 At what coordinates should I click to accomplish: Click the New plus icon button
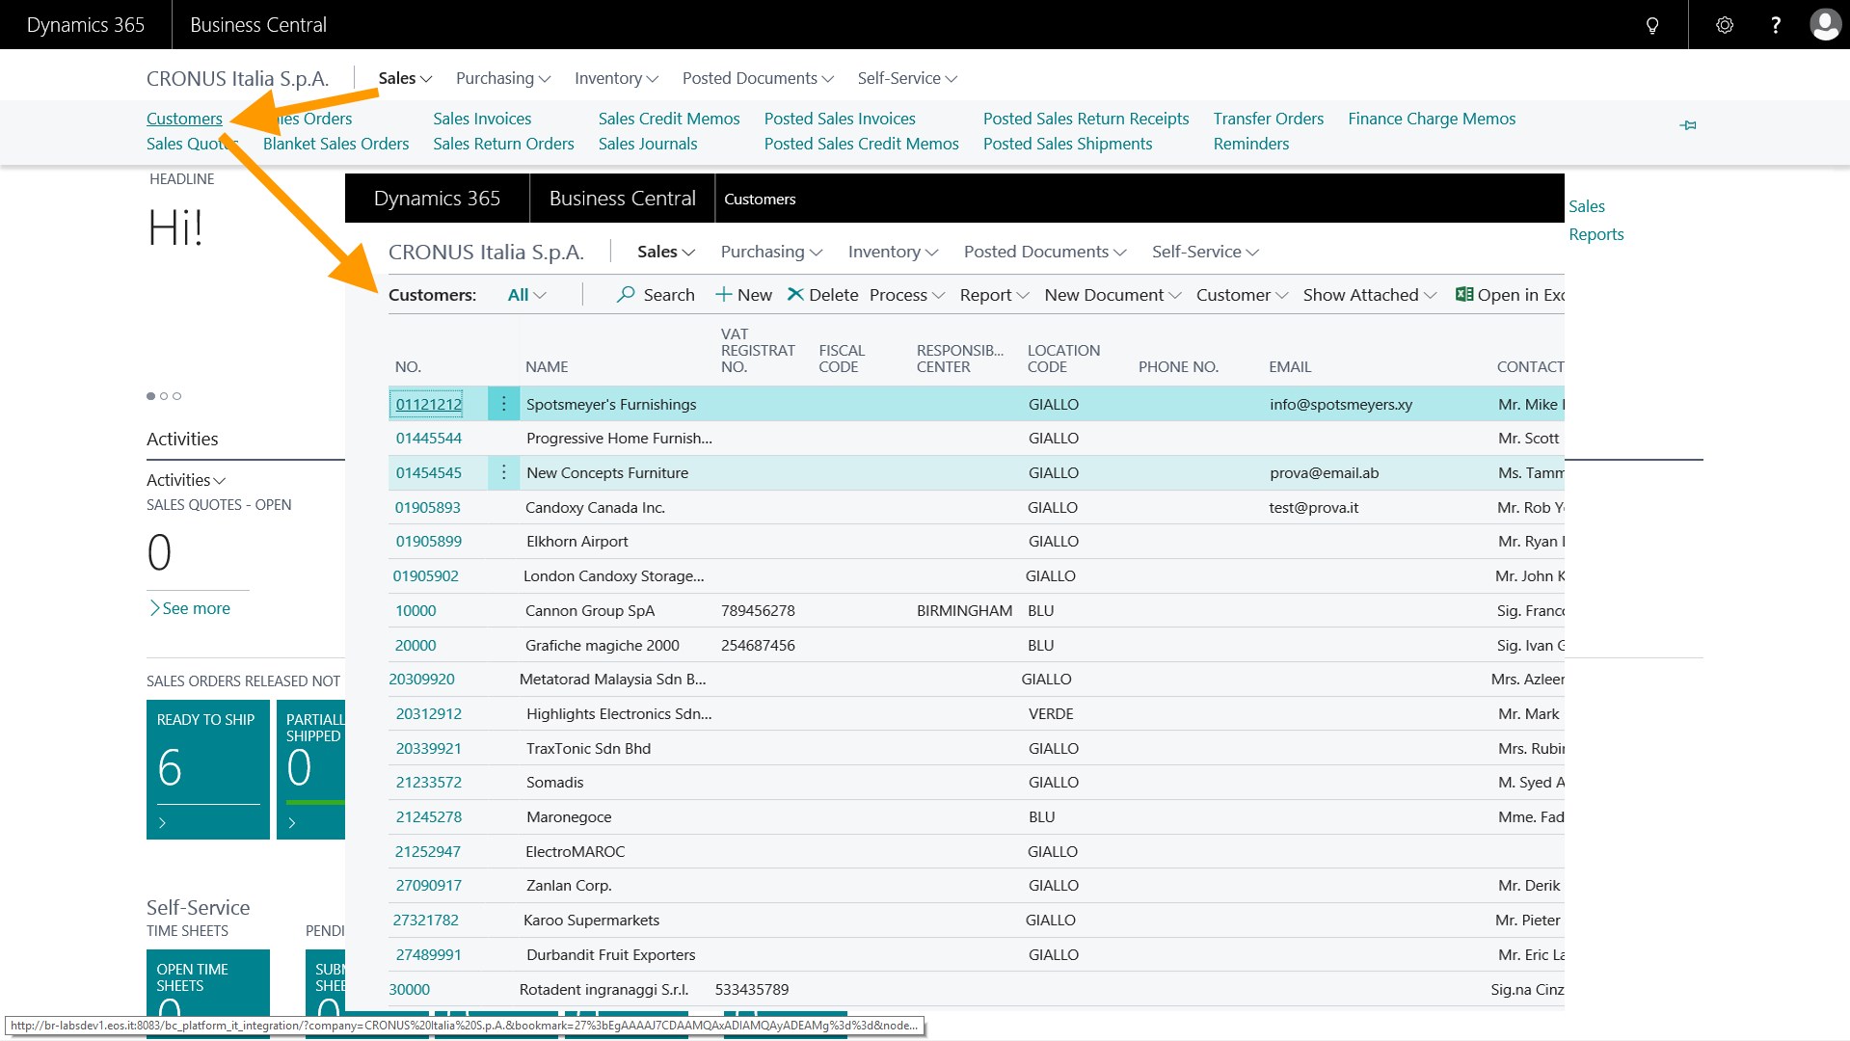pyautogui.click(x=743, y=295)
